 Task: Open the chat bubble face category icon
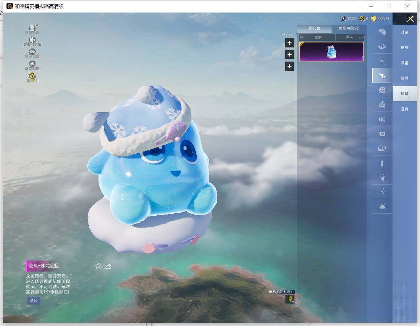[382, 134]
